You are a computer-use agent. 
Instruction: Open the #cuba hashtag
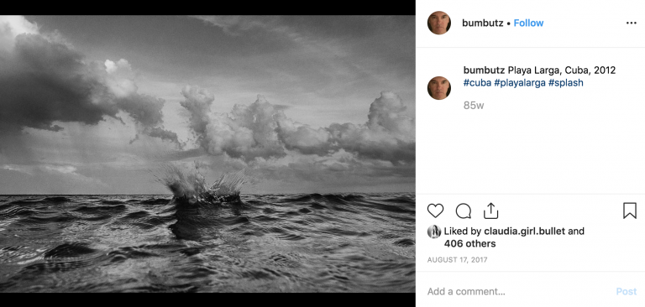477,83
